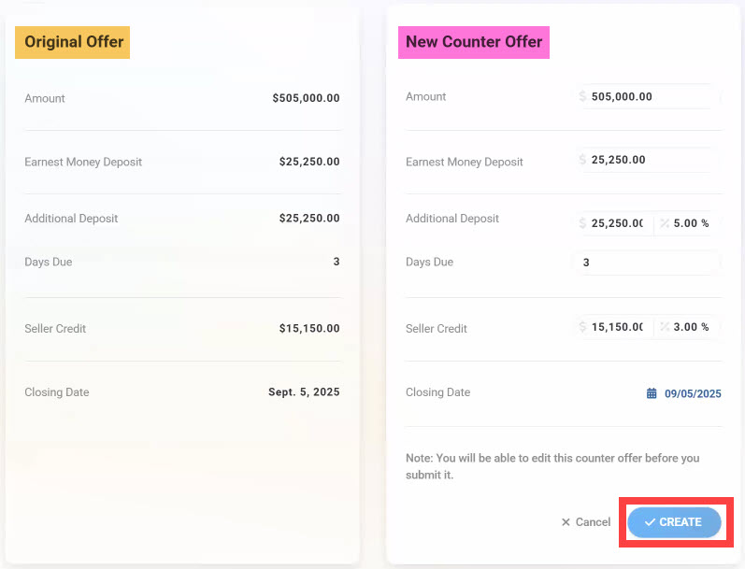Cancel the new counter offer
This screenshot has width=745, height=569.
tap(586, 522)
